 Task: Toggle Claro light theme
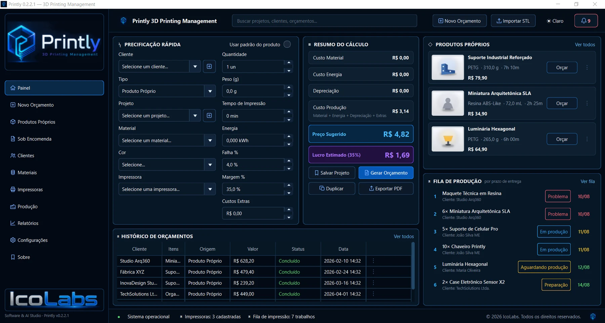[555, 21]
